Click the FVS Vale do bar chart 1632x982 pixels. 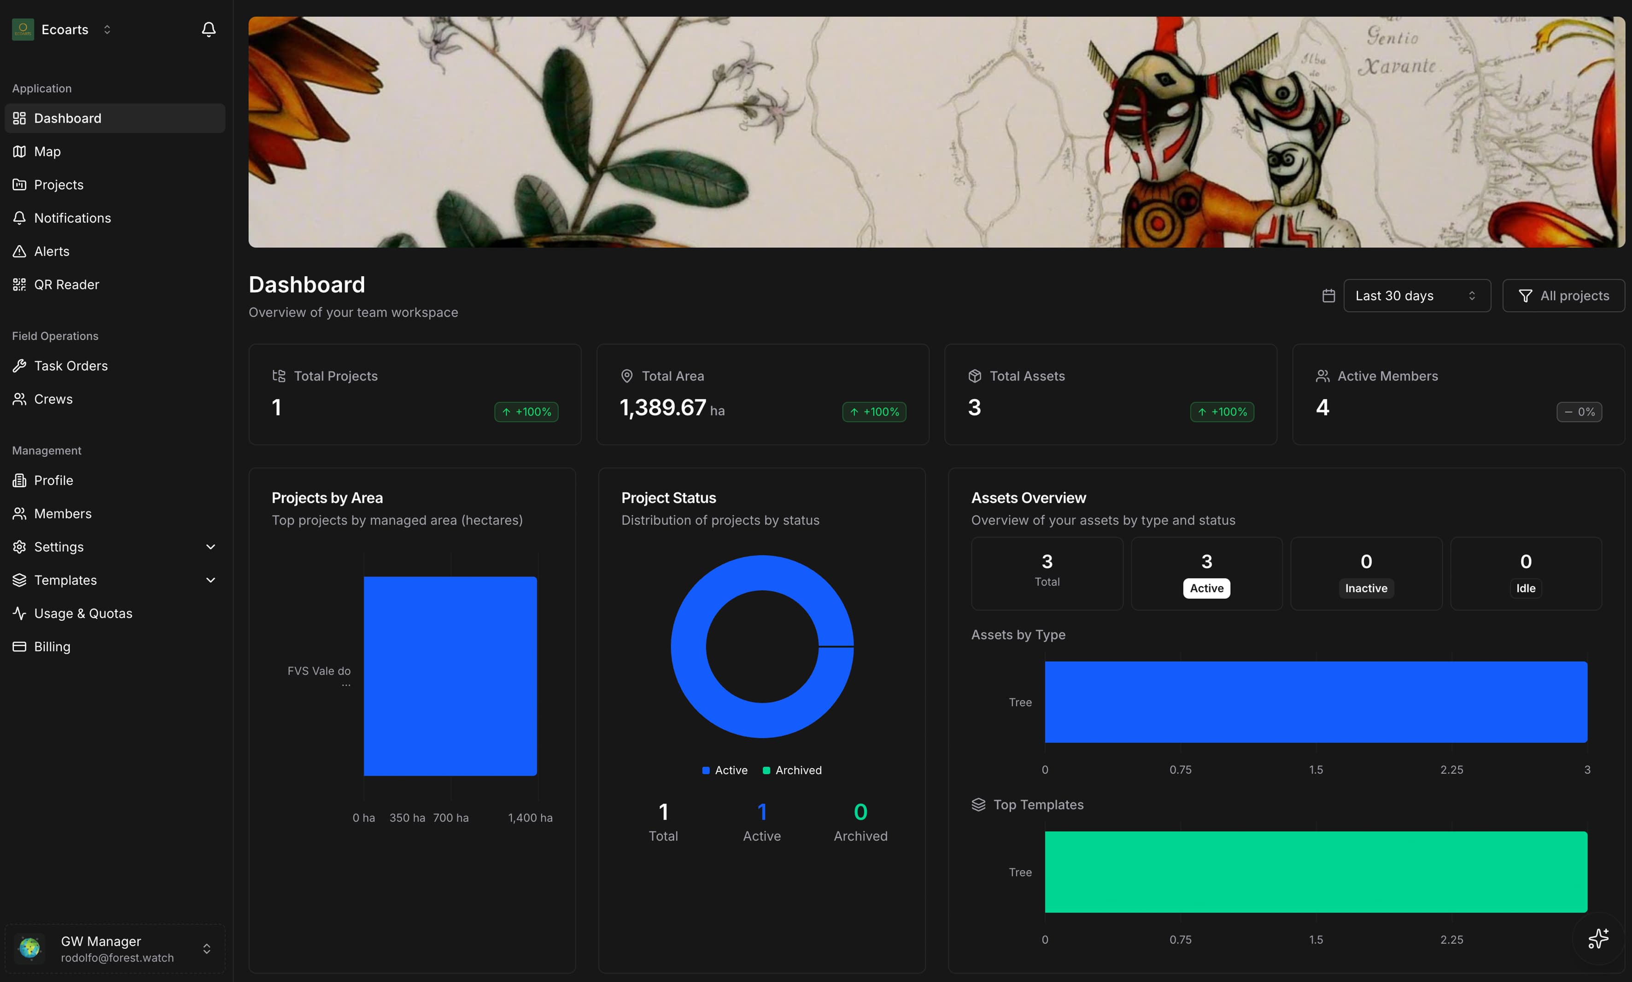[x=450, y=675]
